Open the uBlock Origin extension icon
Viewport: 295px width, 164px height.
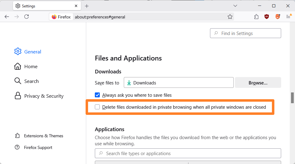pyautogui.click(x=267, y=17)
